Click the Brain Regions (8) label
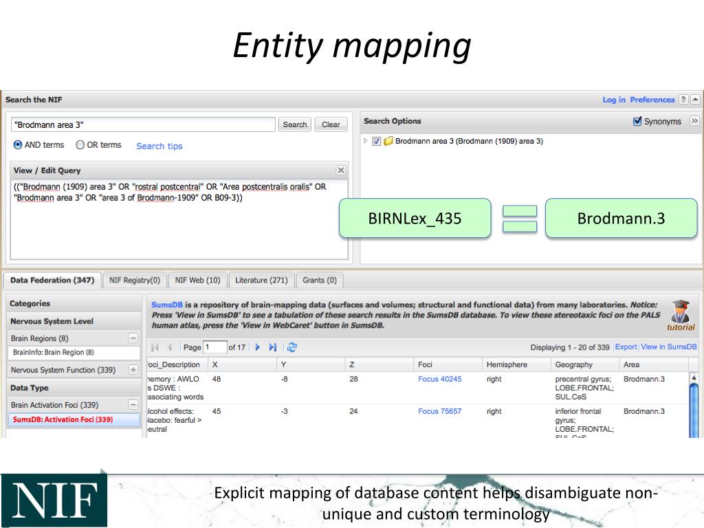This screenshot has height=528, width=704. click(39, 338)
